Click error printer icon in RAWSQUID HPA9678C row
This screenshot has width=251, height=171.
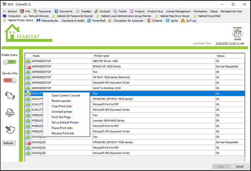pyautogui.click(x=28, y=143)
